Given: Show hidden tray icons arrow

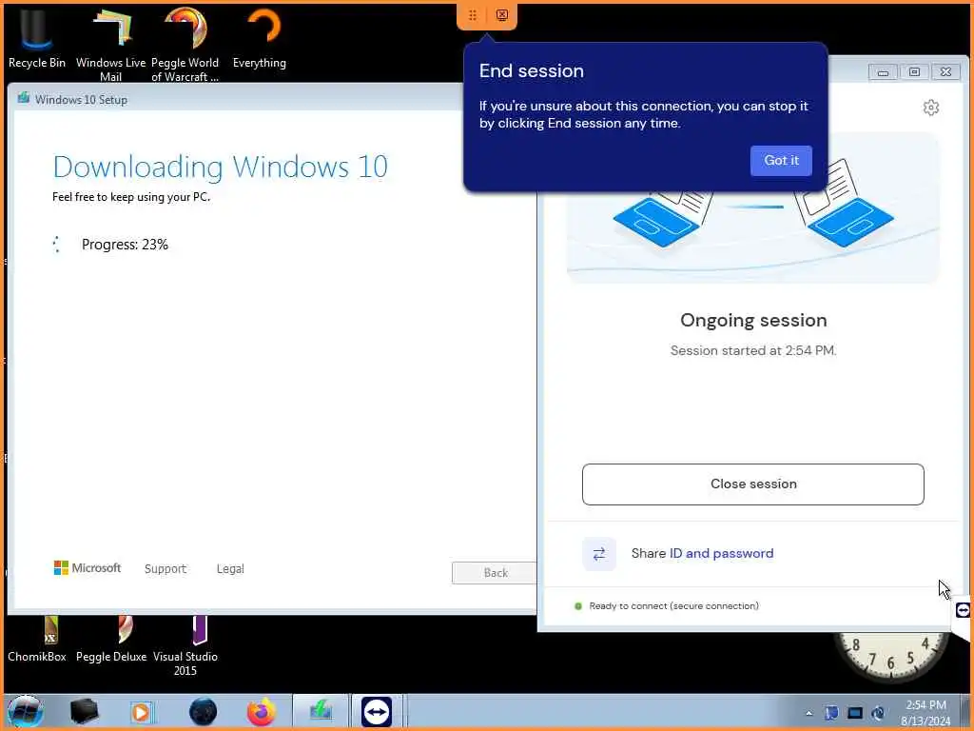Looking at the screenshot, I should [808, 714].
